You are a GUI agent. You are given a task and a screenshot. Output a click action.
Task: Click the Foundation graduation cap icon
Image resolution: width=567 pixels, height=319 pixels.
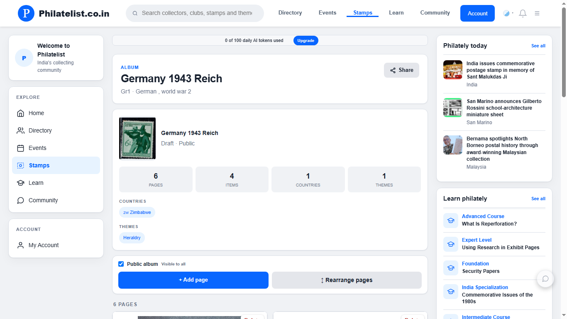[x=451, y=268]
